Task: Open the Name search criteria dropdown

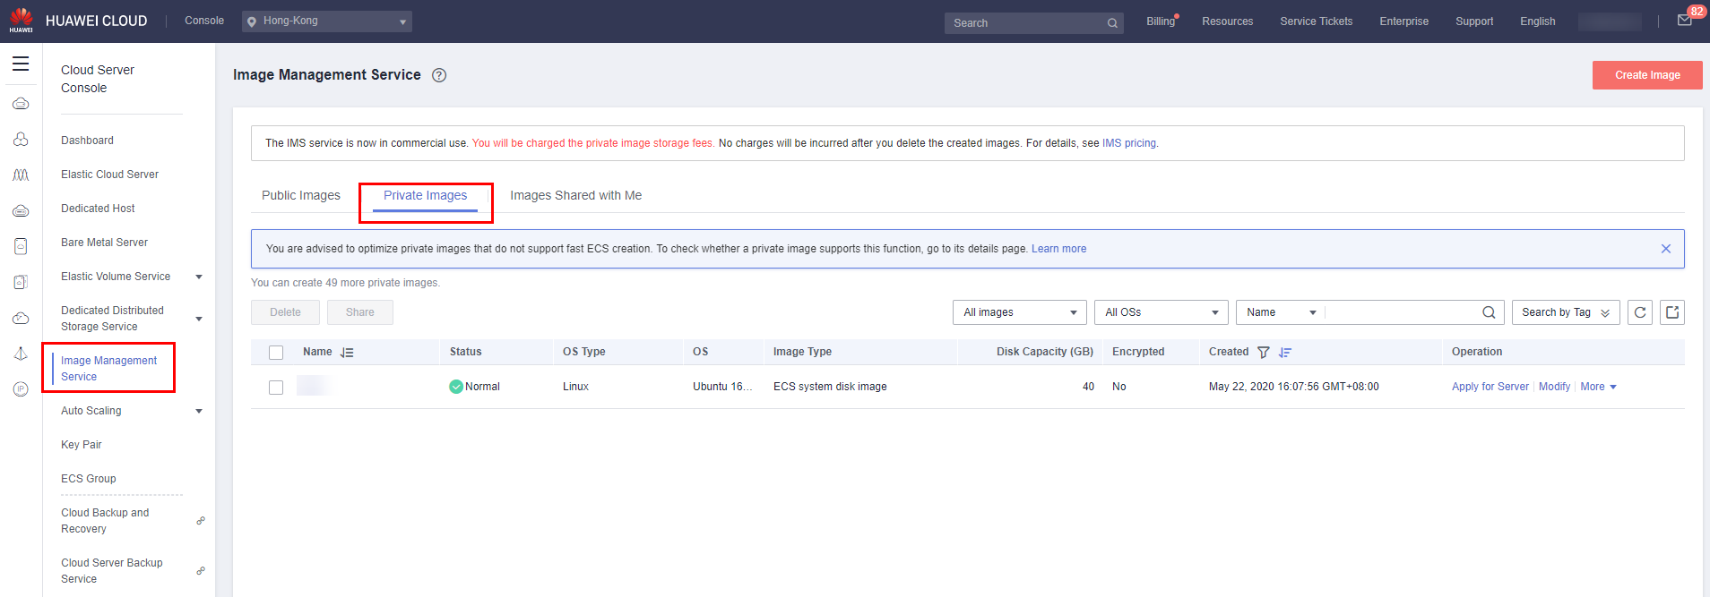Action: [1281, 312]
